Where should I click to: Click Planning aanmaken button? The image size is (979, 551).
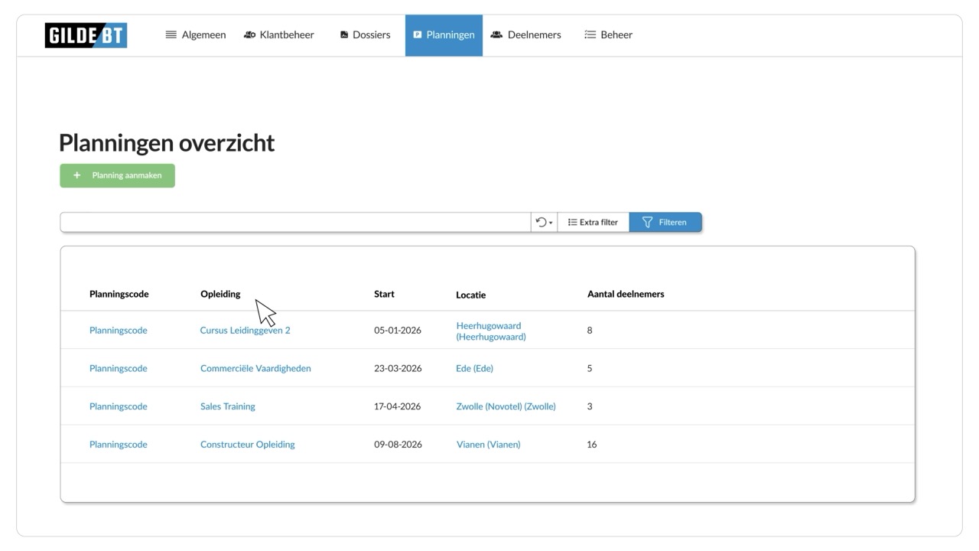117,175
